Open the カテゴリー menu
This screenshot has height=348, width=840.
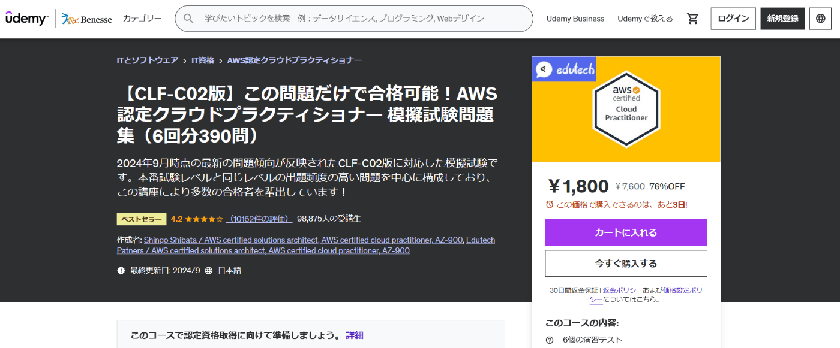pyautogui.click(x=142, y=19)
